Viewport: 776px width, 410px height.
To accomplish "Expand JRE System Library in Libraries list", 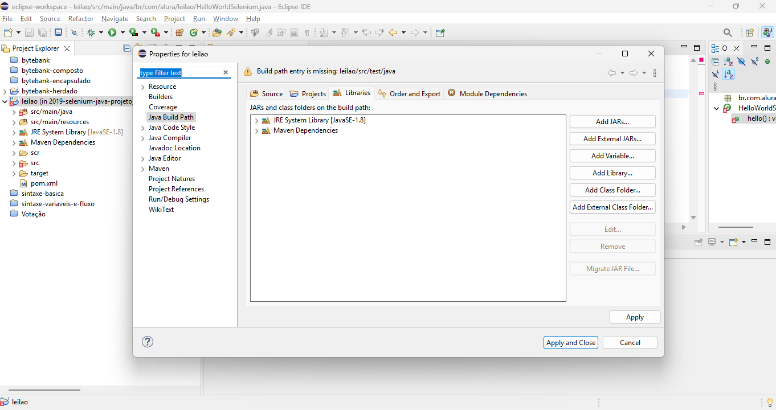I will [257, 121].
